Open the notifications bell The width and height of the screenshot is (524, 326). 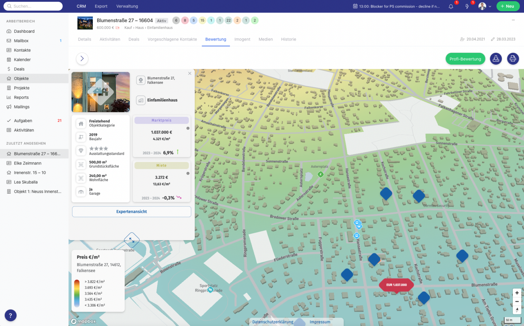coord(451,6)
